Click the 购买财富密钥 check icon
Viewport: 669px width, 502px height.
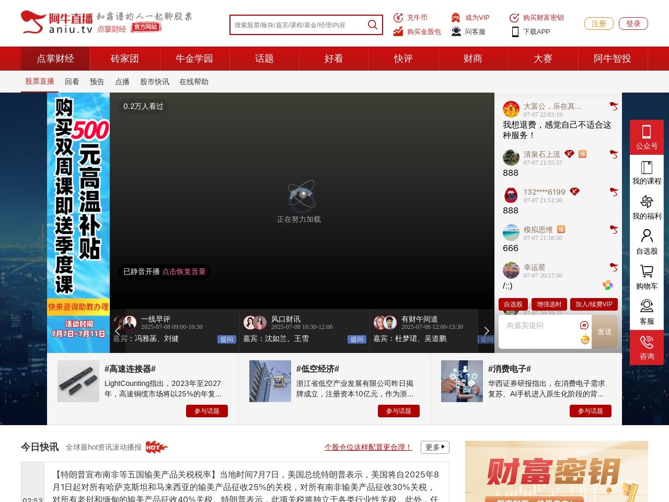pos(514,17)
